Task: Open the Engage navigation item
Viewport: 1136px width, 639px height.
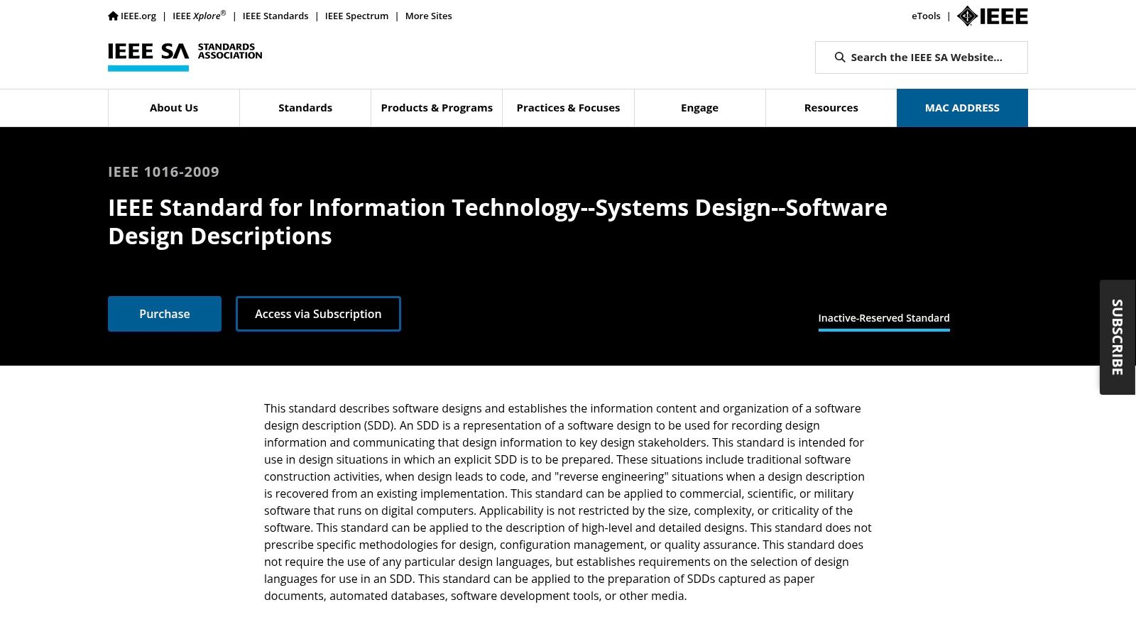Action: (x=699, y=108)
